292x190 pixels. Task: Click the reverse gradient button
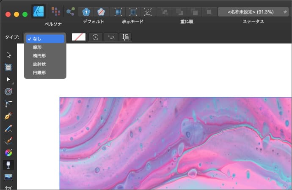111,37
